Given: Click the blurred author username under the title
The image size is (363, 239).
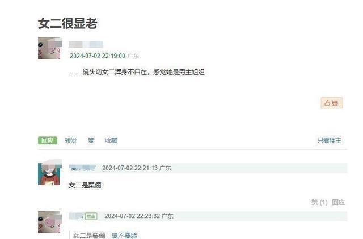Looking at the screenshot, I should [86, 44].
